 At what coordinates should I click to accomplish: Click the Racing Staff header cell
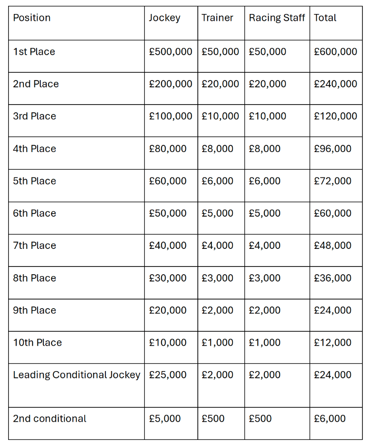(x=277, y=23)
